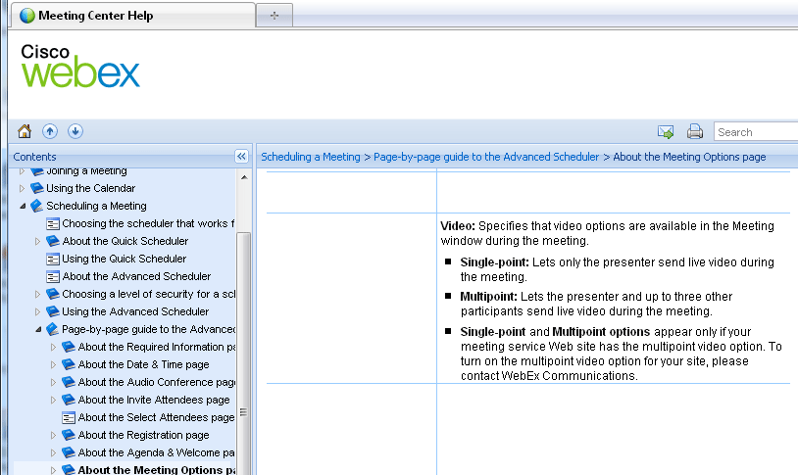The width and height of the screenshot is (798, 475).
Task: Open Choosing a level of security topic
Action: click(149, 294)
